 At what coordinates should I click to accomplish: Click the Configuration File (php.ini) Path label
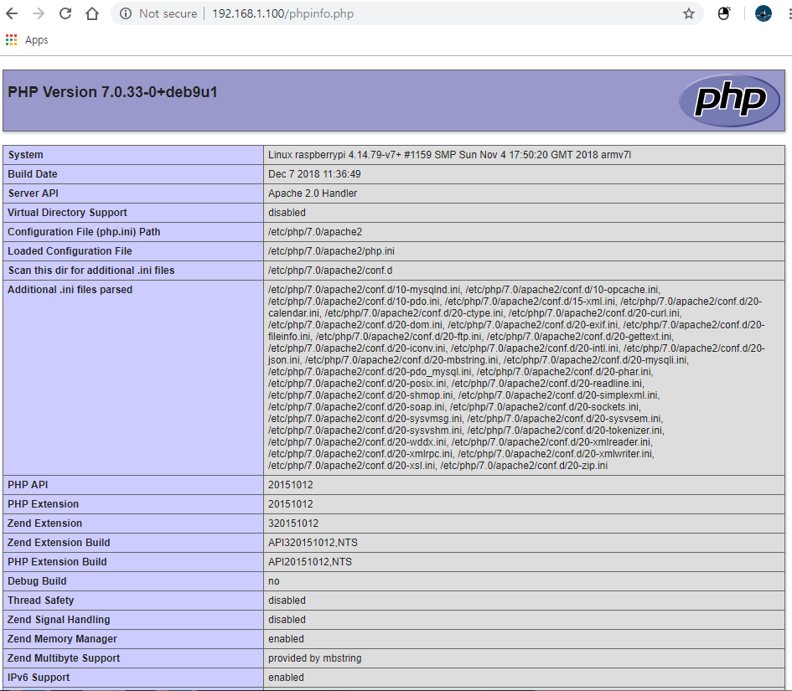pos(84,232)
